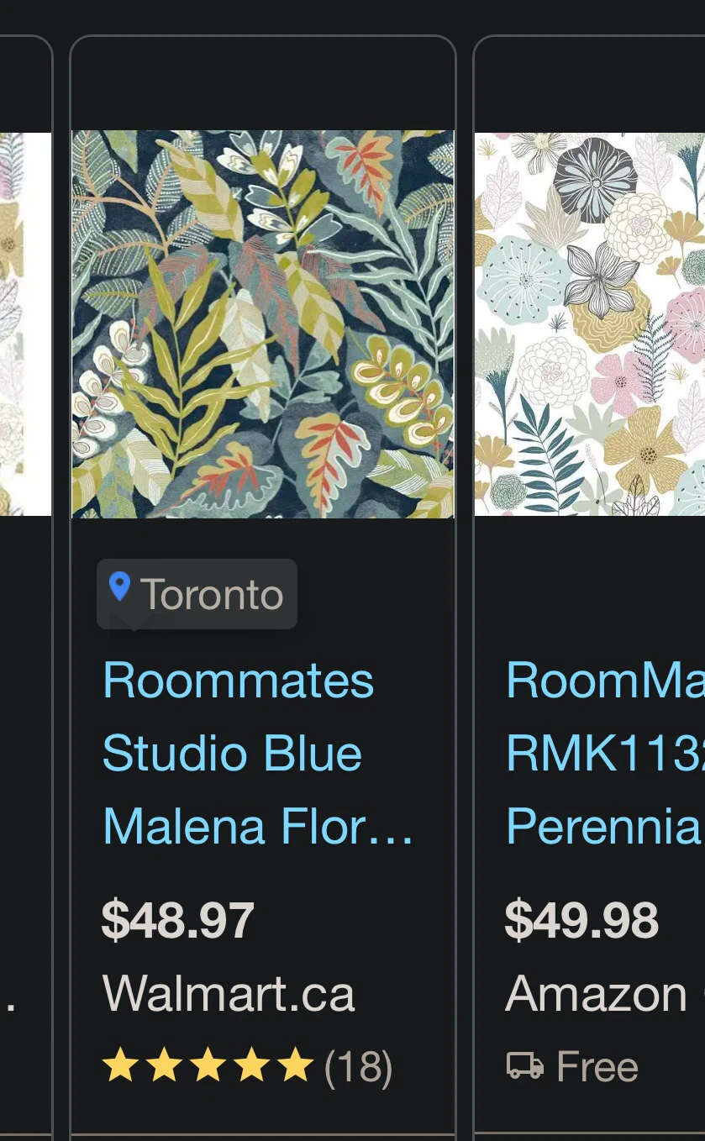Click the RMK1132 line in right title
Image resolution: width=705 pixels, height=1141 pixels.
click(605, 754)
